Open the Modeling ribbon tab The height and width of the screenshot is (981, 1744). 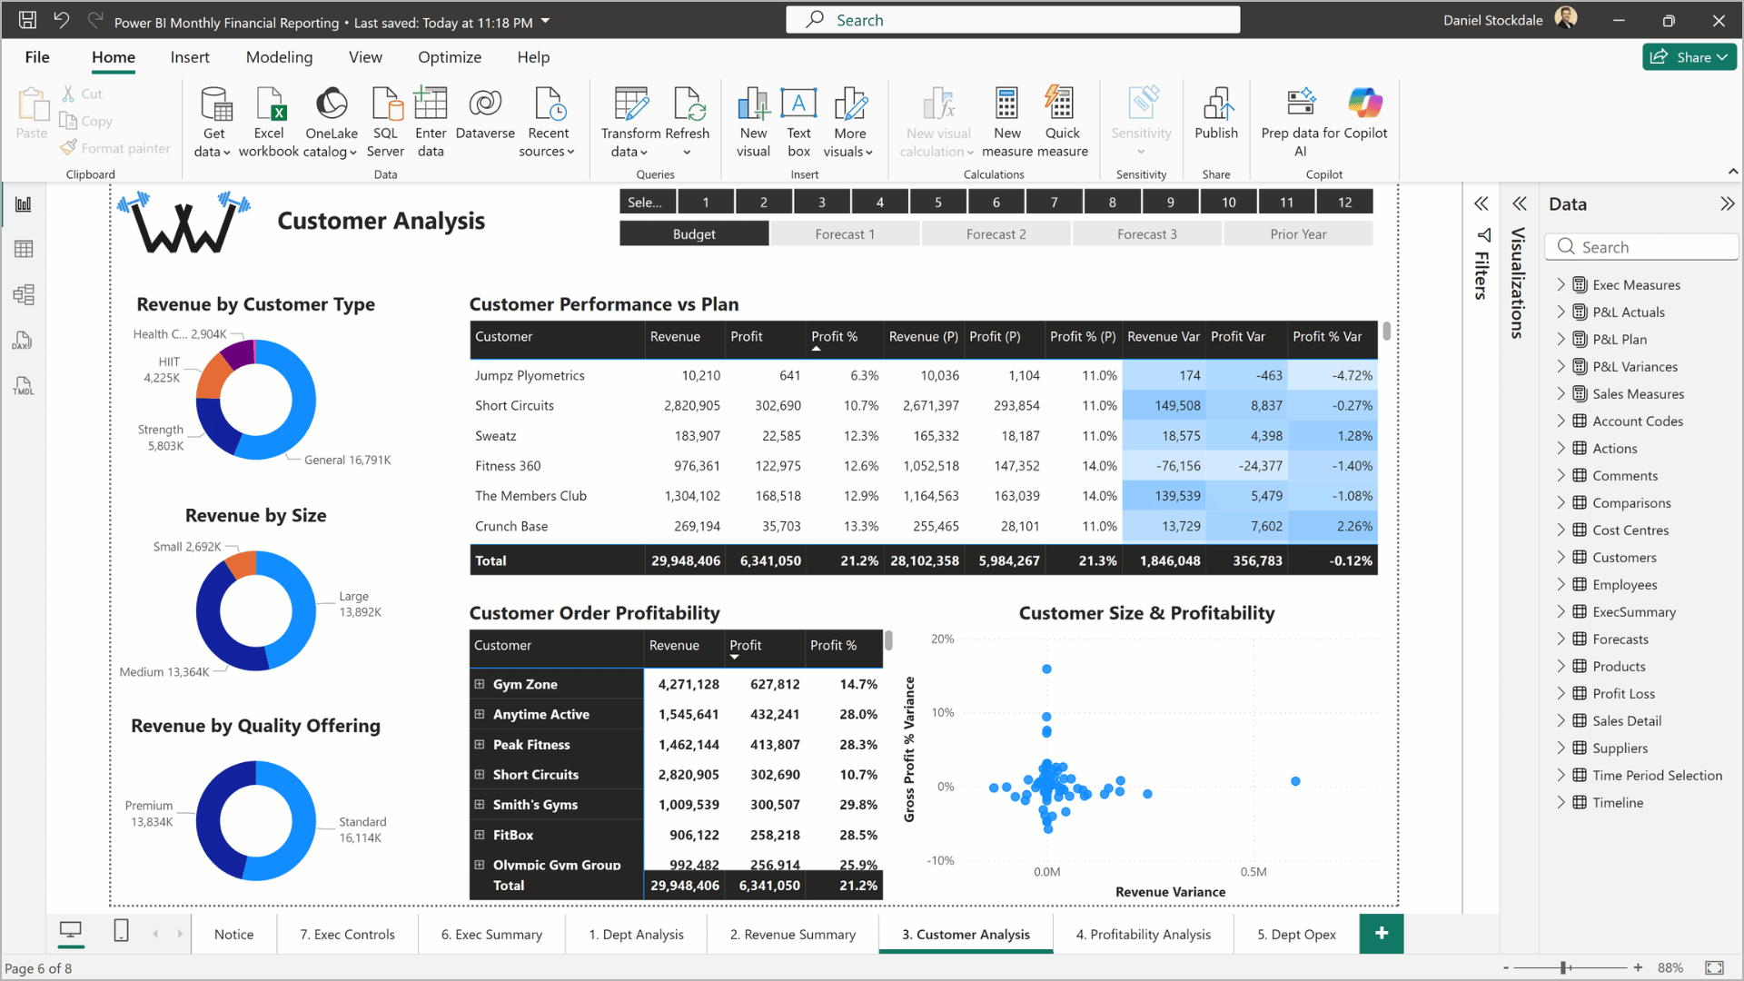(279, 57)
